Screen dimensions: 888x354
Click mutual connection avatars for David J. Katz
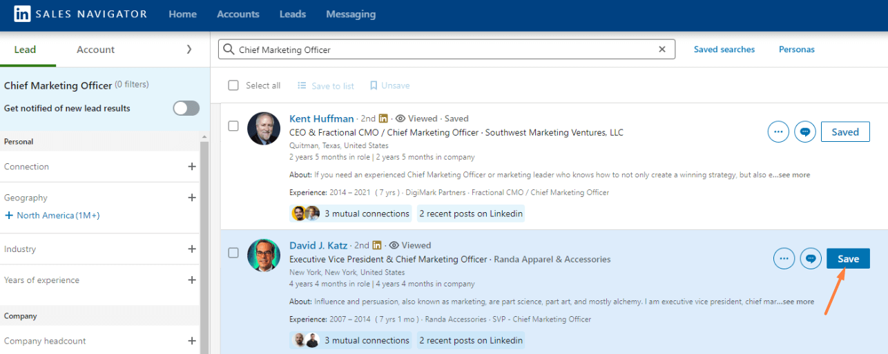(x=305, y=340)
